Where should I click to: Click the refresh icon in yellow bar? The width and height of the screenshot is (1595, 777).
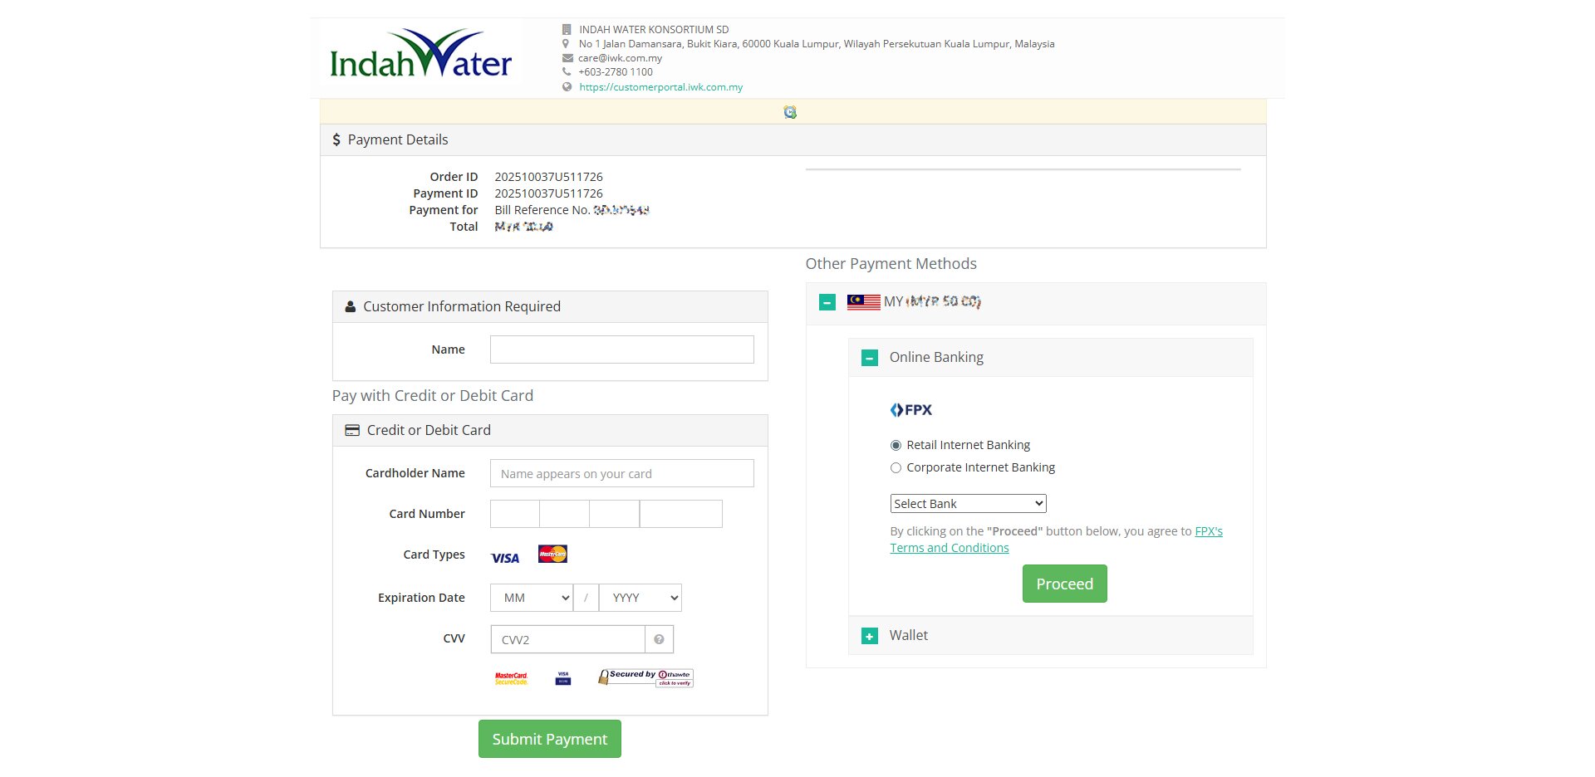coord(790,112)
